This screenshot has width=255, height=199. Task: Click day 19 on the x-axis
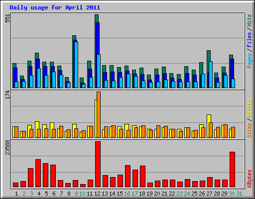[x=149, y=194]
